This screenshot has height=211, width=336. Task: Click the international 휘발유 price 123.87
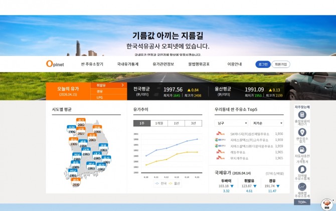tap(246, 186)
